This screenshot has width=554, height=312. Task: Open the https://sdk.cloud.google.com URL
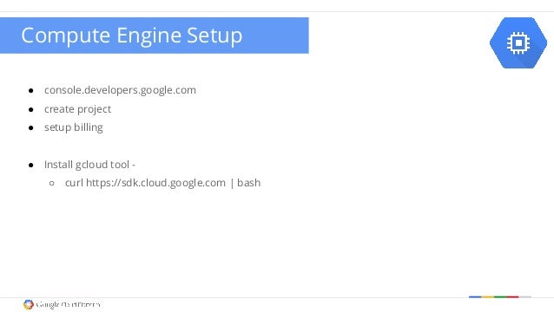(155, 183)
